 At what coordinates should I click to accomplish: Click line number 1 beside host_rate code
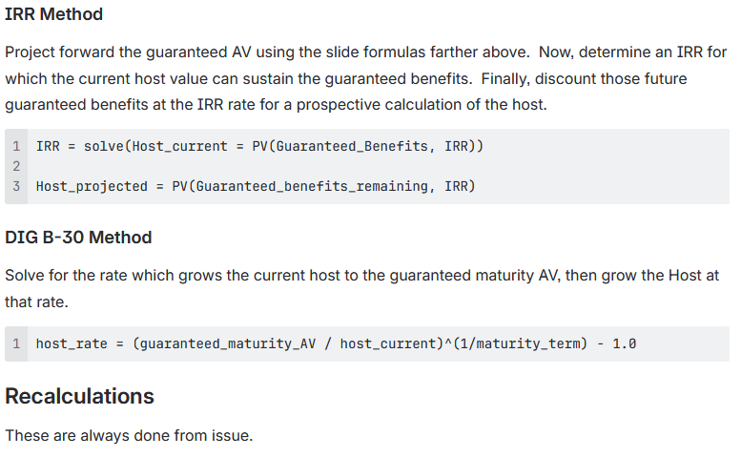tap(16, 343)
